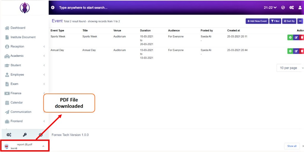Expand the Reception menu chevron
This screenshot has height=152, width=304.
click(44, 47)
